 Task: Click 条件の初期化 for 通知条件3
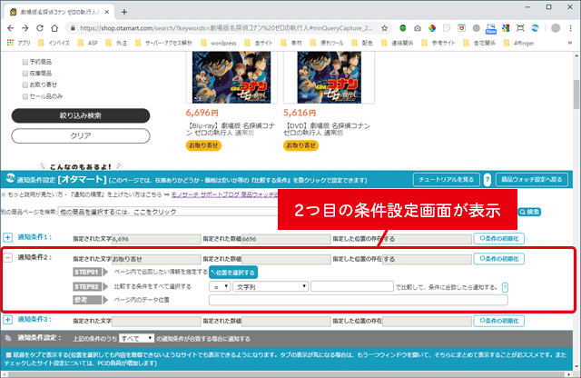tap(498, 321)
